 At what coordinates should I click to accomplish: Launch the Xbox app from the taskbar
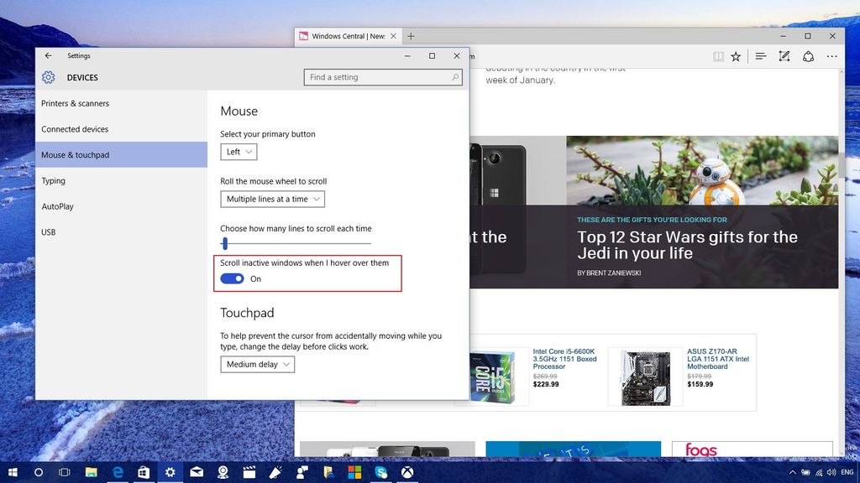[407, 472]
